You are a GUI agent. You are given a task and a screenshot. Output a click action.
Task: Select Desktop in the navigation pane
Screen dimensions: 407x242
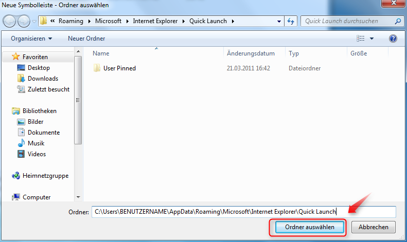[39, 68]
